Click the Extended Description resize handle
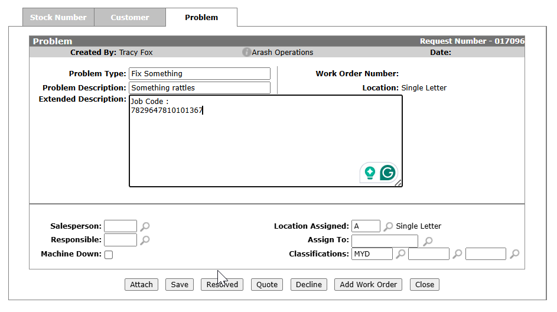557x312 pixels. click(399, 183)
